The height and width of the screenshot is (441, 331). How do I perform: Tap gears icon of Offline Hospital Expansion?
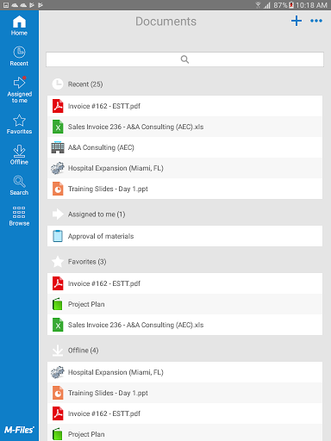pyautogui.click(x=58, y=372)
